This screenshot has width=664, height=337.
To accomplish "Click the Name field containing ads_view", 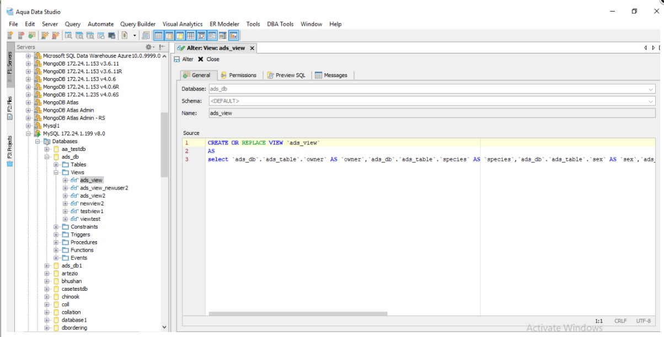I will (x=432, y=113).
